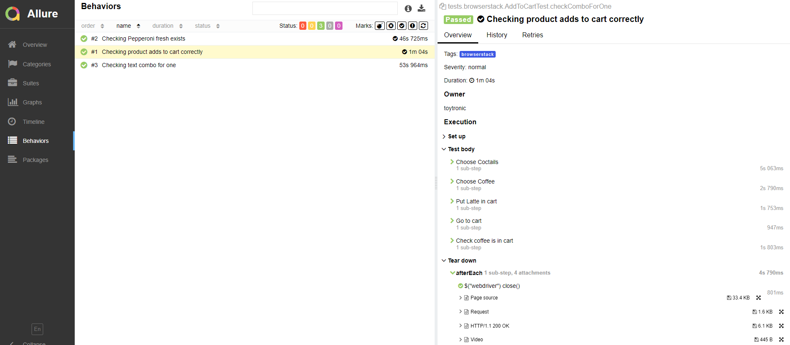Open HTTP/1.1 200 OK attachment fullscreen

781,326
